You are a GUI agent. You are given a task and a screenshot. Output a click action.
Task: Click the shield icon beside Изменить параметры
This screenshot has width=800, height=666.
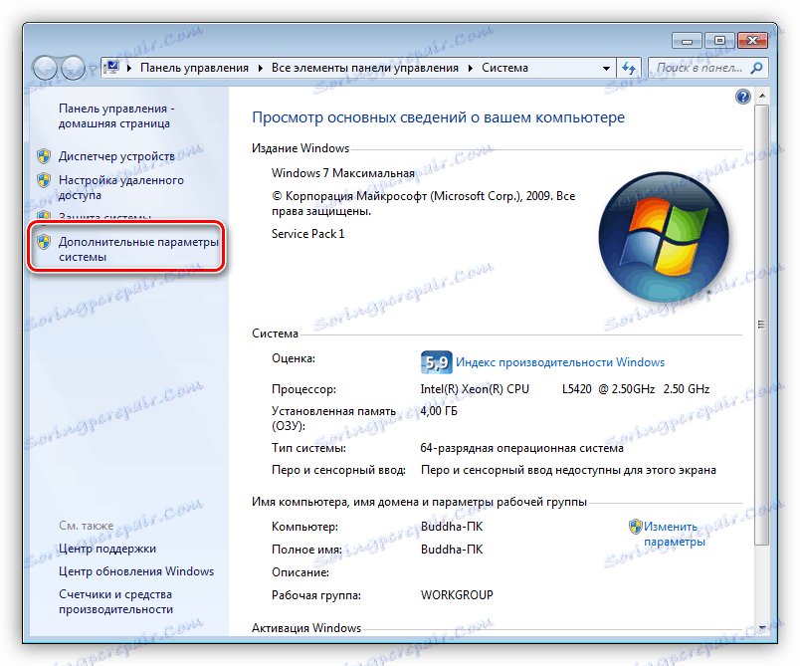pyautogui.click(x=634, y=526)
